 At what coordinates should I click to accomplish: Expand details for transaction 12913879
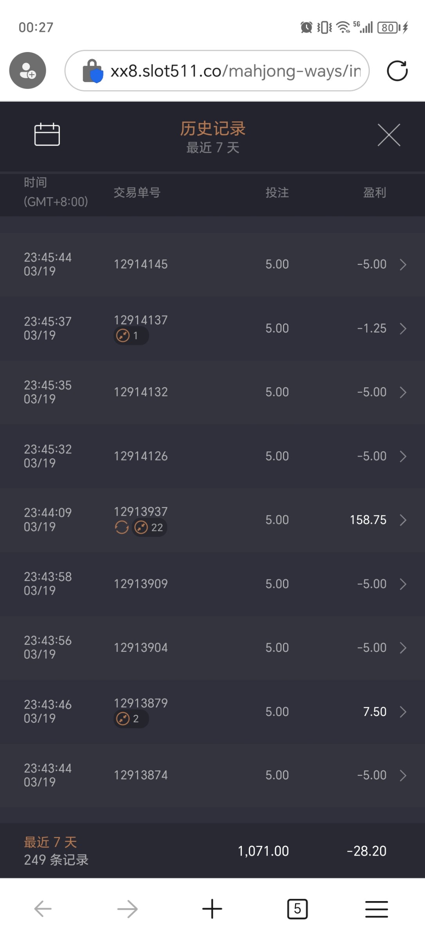tap(403, 712)
